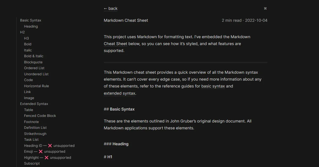Select Extended Syntax in the table of contents
The height and width of the screenshot is (167, 319).
coord(34,104)
